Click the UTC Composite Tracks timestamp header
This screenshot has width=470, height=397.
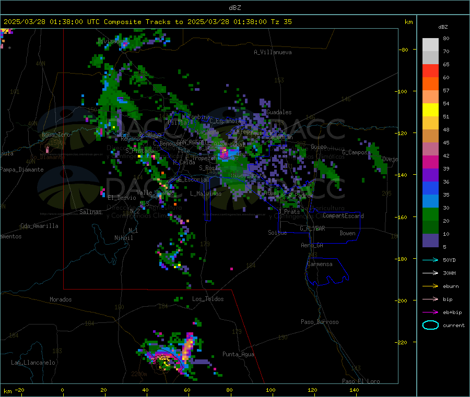tap(147, 22)
